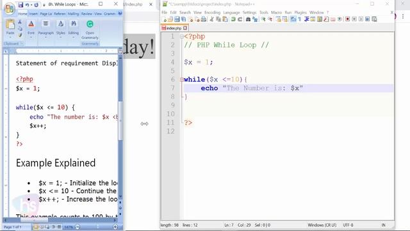
Task: Open the View ribbon tab in Word
Action: tap(98, 13)
